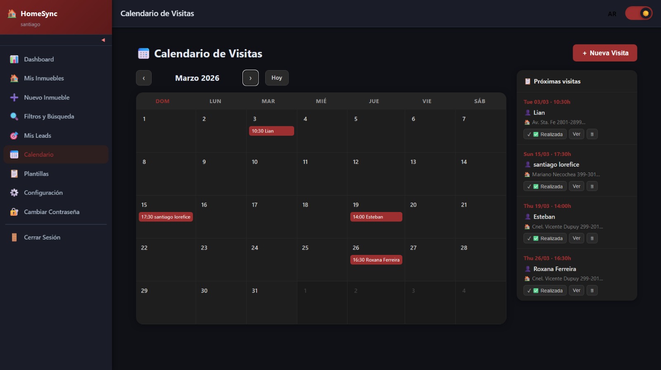Open Configuración settings label
Image resolution: width=661 pixels, height=370 pixels.
(43, 193)
